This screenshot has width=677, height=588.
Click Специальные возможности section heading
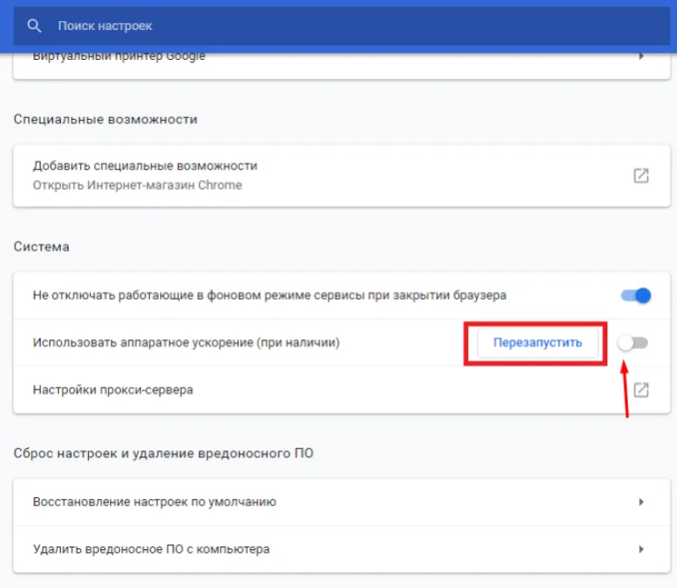pyautogui.click(x=106, y=120)
